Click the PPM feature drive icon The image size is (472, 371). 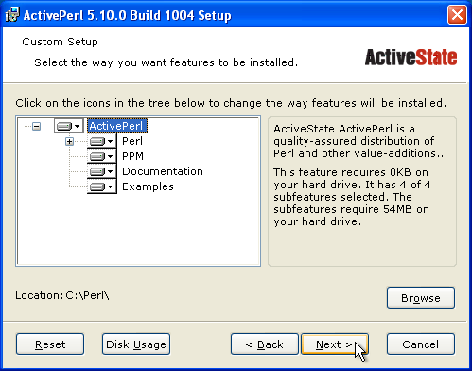point(101,156)
